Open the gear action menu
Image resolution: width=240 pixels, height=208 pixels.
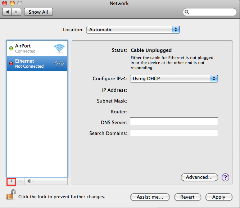tap(31, 181)
